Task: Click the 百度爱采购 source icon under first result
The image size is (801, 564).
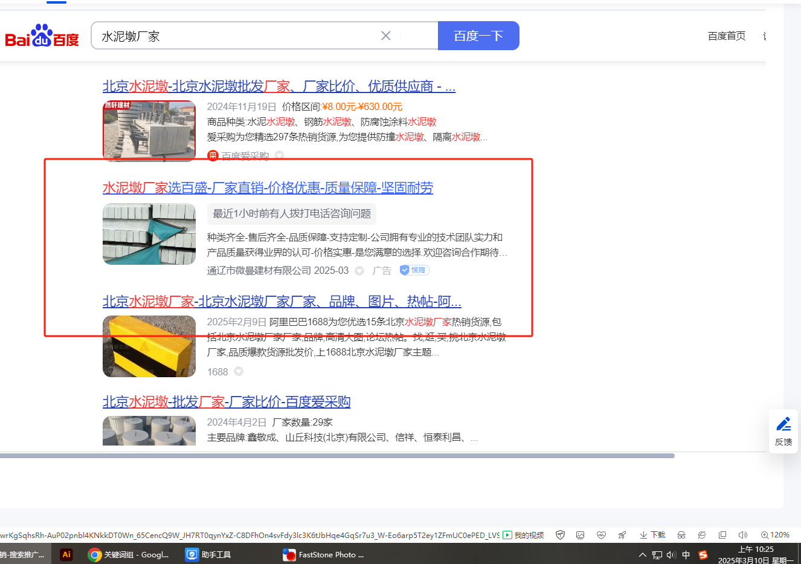Action: (213, 156)
